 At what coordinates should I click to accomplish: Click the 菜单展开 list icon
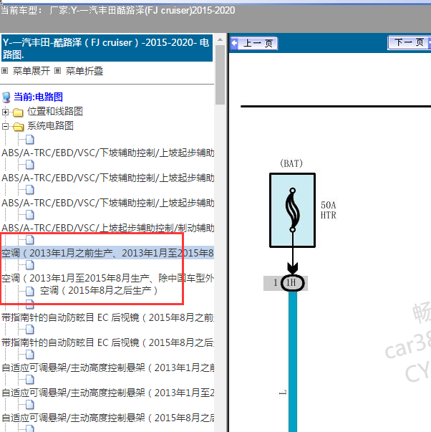5,71
